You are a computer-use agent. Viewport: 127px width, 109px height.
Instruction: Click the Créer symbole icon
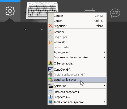coord(50,63)
